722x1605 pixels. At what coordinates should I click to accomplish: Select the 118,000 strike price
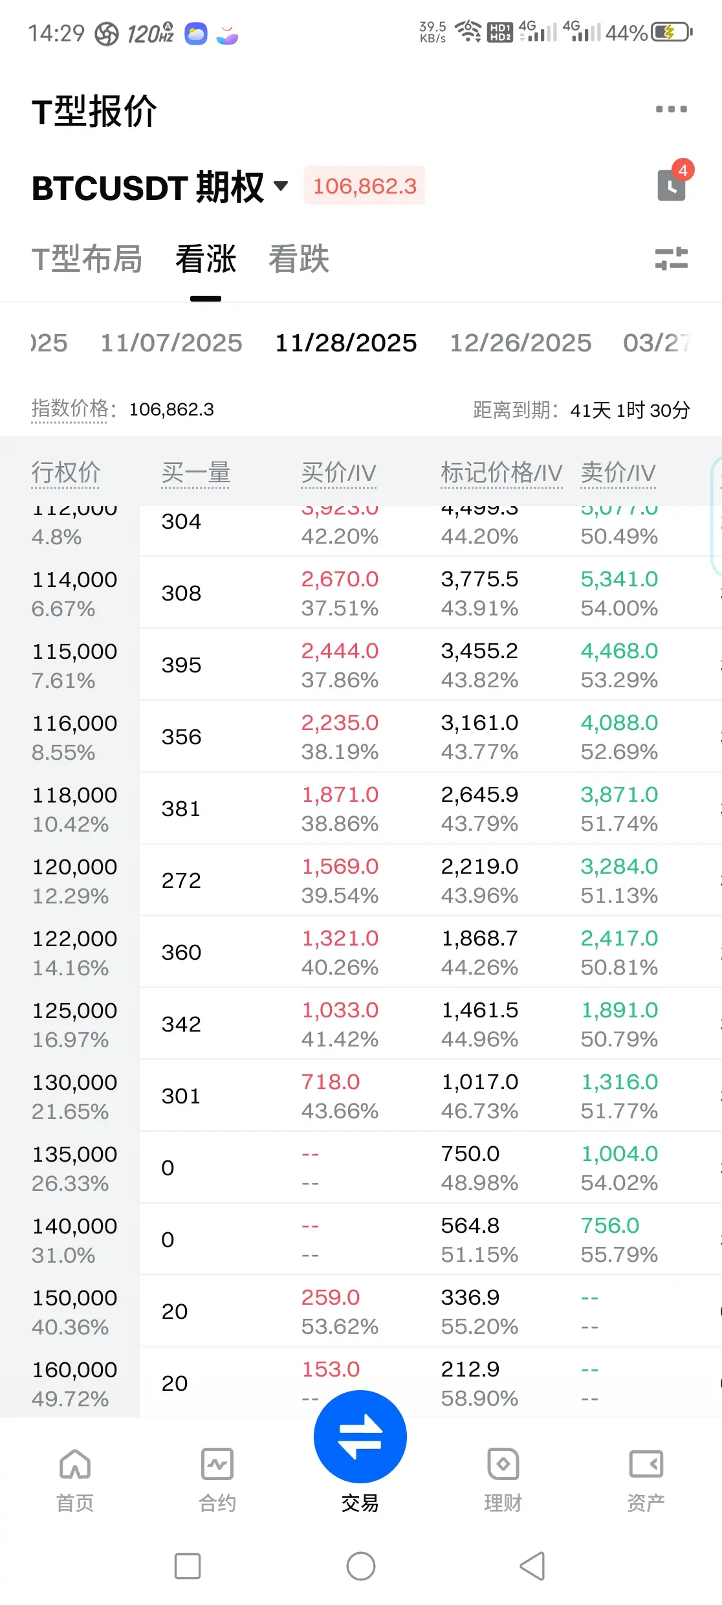pos(74,795)
